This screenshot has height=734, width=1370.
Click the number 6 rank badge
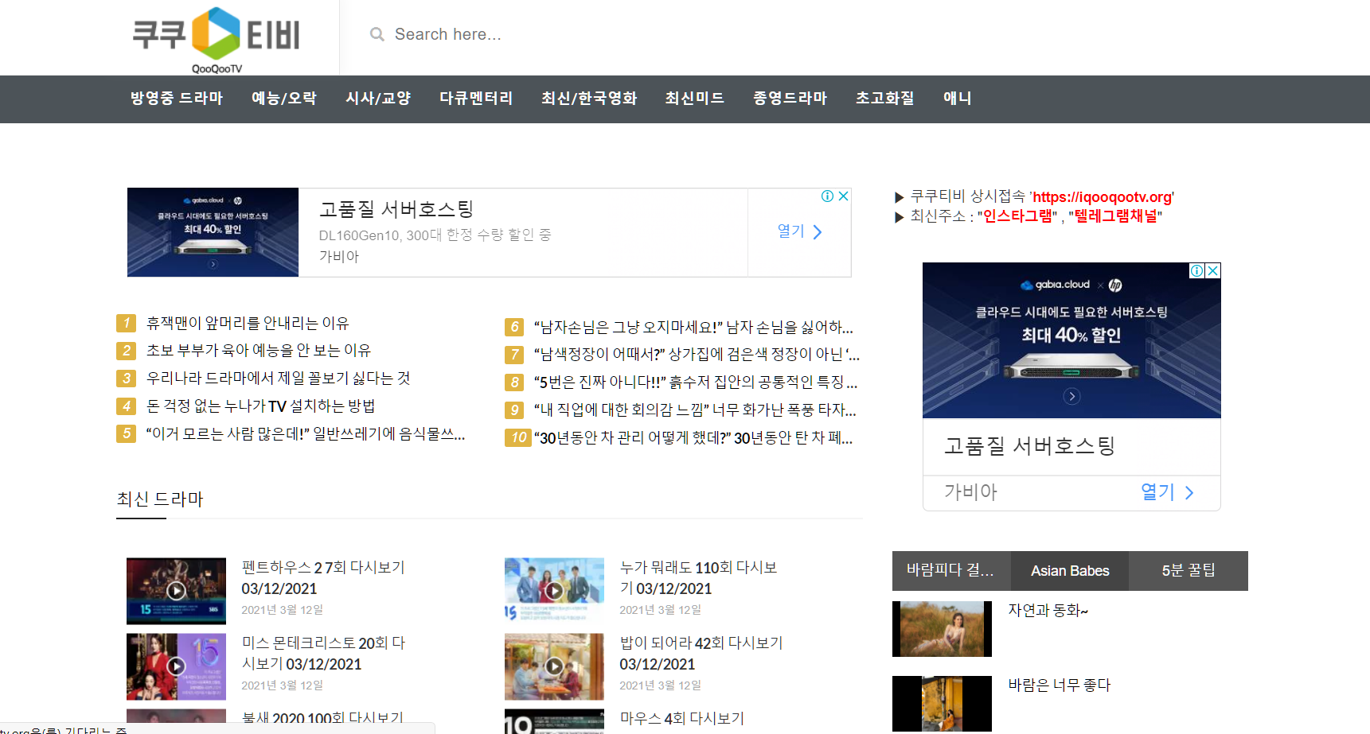pos(514,327)
